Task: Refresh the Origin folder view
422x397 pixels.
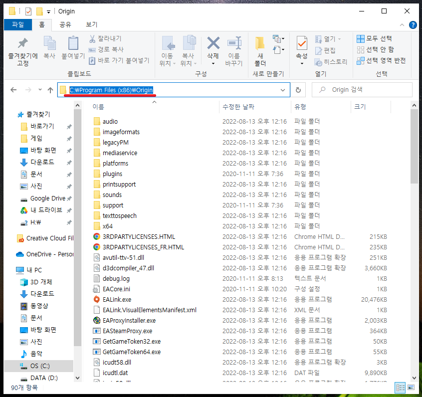Action: 298,90
